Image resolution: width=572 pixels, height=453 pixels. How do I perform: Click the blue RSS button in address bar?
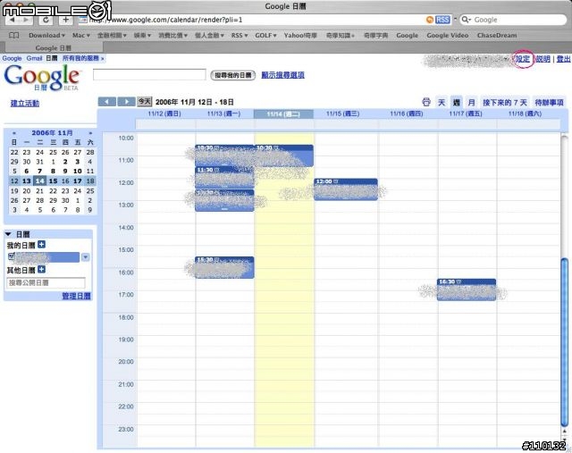(x=442, y=20)
